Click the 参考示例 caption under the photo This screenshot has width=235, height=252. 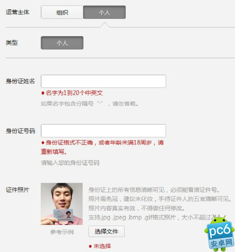pos(62,232)
